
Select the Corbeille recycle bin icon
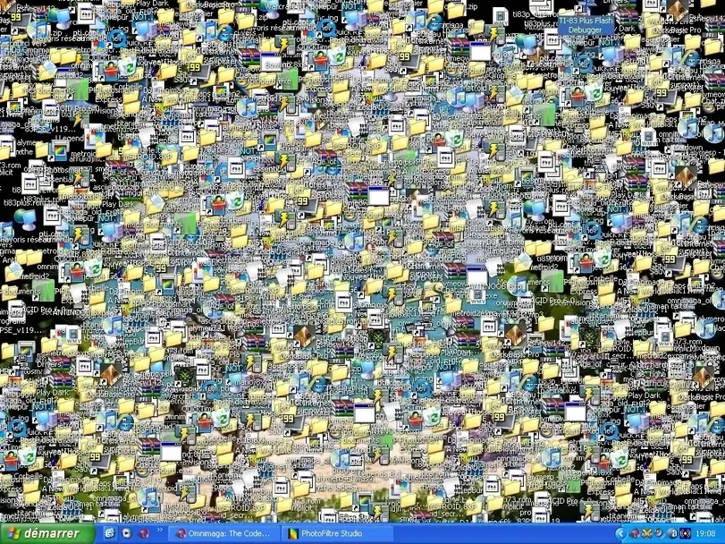[x=128, y=66]
